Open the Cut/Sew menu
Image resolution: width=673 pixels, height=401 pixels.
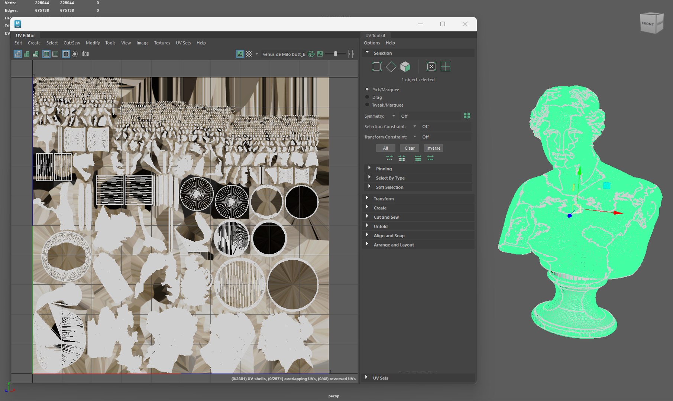coord(72,43)
